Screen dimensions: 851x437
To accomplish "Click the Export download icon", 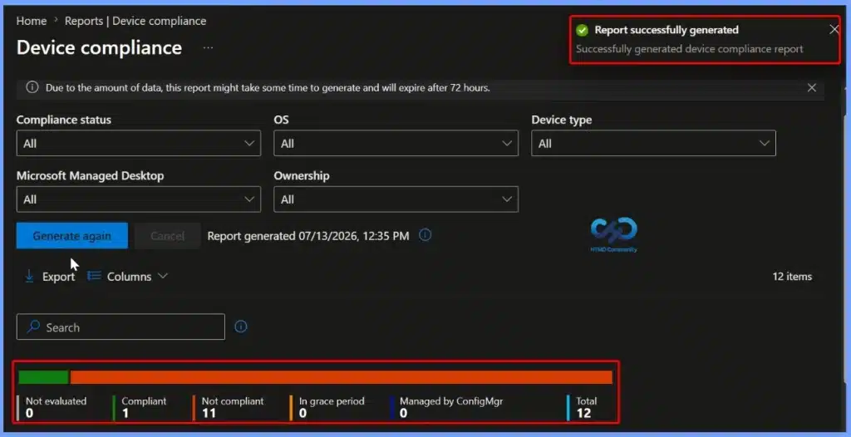I will pyautogui.click(x=29, y=277).
